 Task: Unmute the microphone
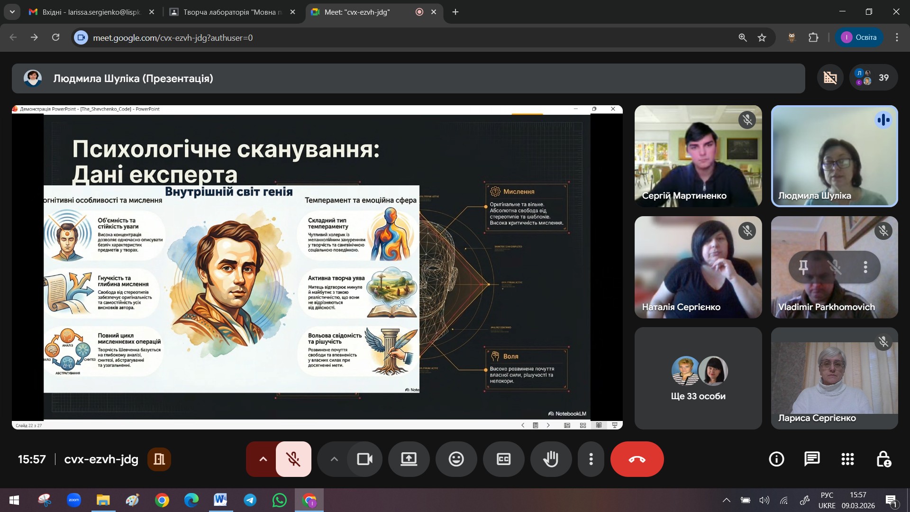point(293,459)
